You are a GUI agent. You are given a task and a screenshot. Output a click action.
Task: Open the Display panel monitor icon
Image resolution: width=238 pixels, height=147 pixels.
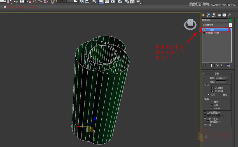(x=224, y=15)
